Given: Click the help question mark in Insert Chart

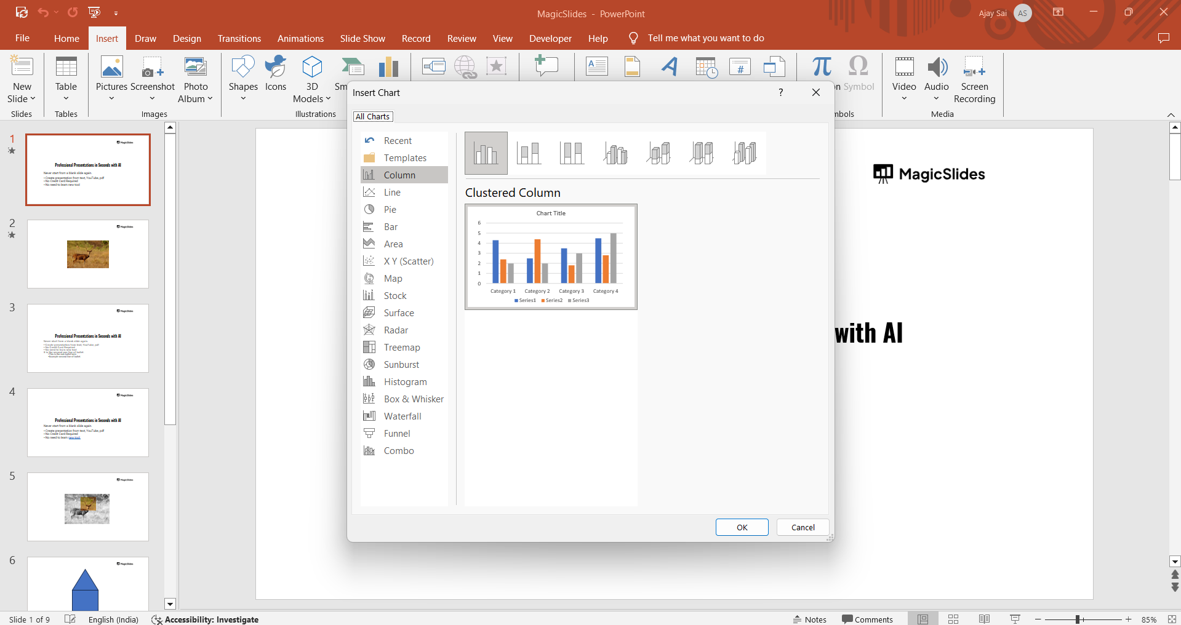Looking at the screenshot, I should [780, 92].
